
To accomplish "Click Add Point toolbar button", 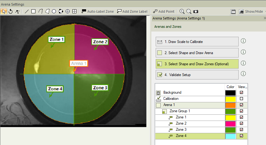I will pos(163,11).
